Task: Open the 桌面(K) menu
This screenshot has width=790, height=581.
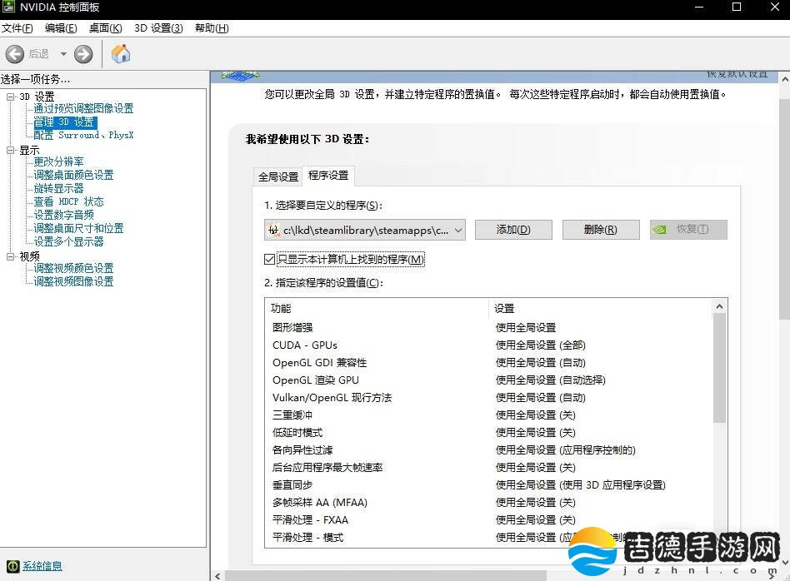Action: pos(105,28)
